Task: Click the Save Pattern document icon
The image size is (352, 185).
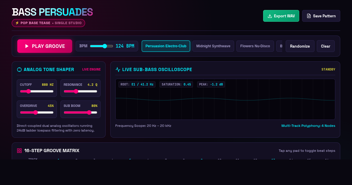Action: click(309, 16)
